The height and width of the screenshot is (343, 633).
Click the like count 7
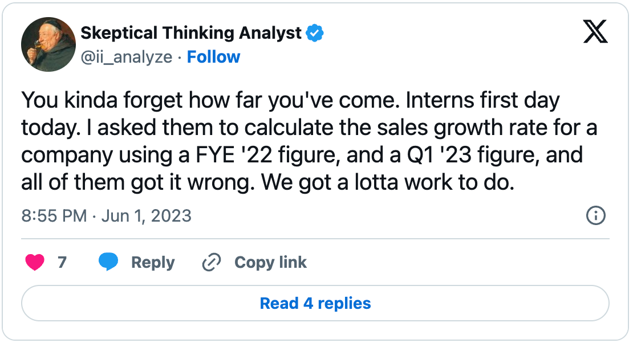62,262
